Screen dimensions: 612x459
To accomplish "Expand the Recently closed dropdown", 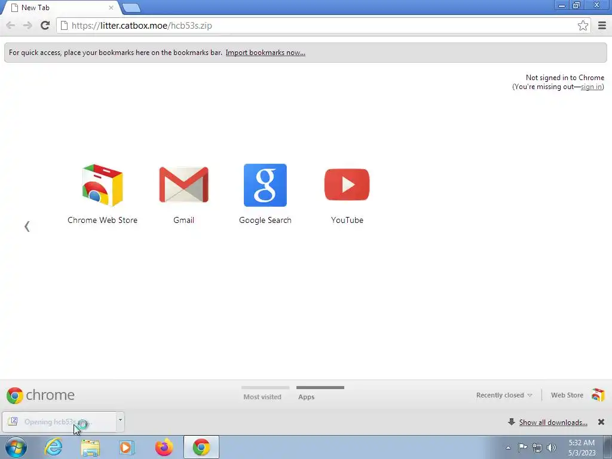I will click(504, 395).
